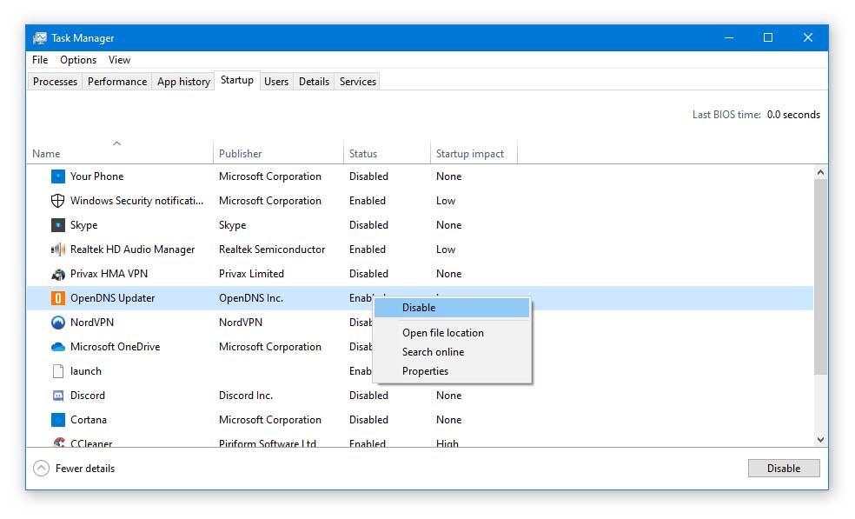Select the Startup tab
855x519 pixels.
(237, 80)
